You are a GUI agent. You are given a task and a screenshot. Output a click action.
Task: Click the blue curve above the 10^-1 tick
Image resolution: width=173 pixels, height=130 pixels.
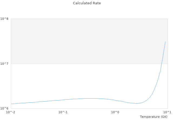(x=63, y=100)
